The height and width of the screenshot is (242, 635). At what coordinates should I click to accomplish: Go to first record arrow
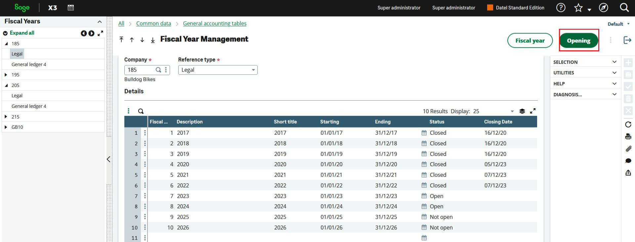coord(121,39)
